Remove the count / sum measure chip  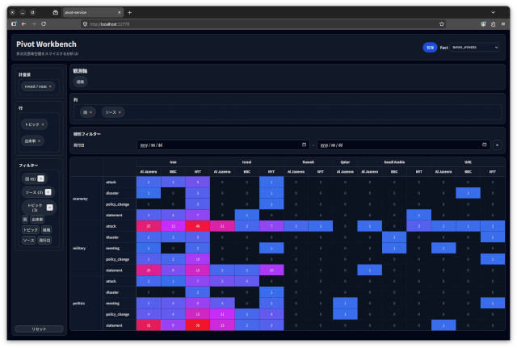point(50,86)
